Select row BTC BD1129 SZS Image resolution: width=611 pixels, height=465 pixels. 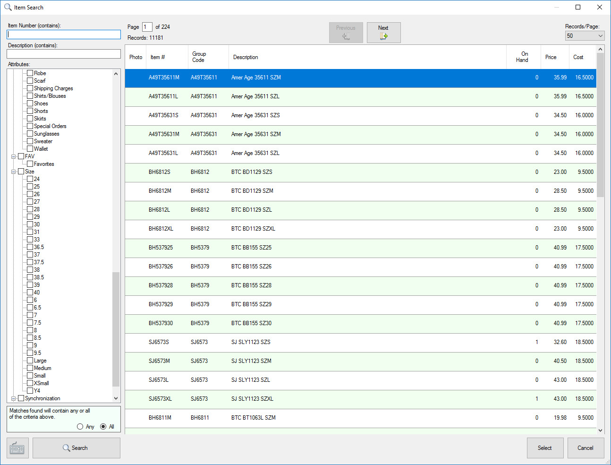[x=361, y=172]
